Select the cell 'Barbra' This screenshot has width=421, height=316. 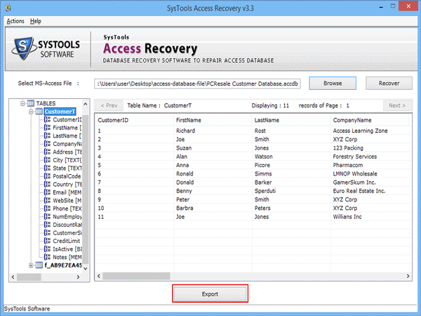[185, 208]
